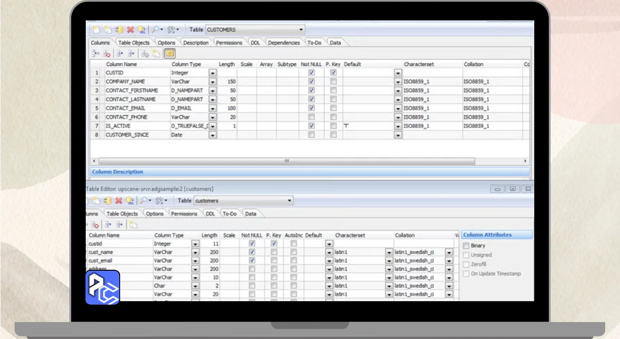Click the delete column icon in the upper columns toolbar
This screenshot has height=339, width=620.
click(107, 54)
